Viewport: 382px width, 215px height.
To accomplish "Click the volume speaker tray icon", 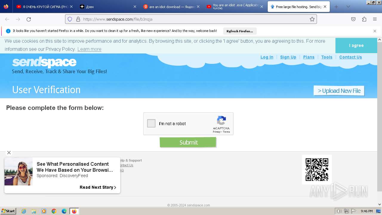I will coord(339,211).
